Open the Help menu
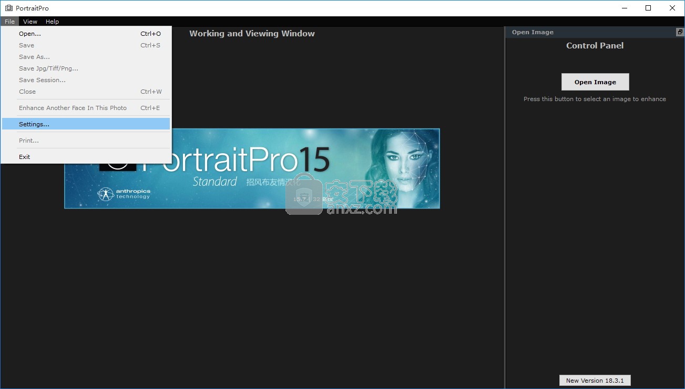This screenshot has width=685, height=389. pos(52,22)
